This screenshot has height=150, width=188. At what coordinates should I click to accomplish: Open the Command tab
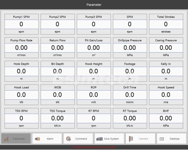click(x=78, y=139)
